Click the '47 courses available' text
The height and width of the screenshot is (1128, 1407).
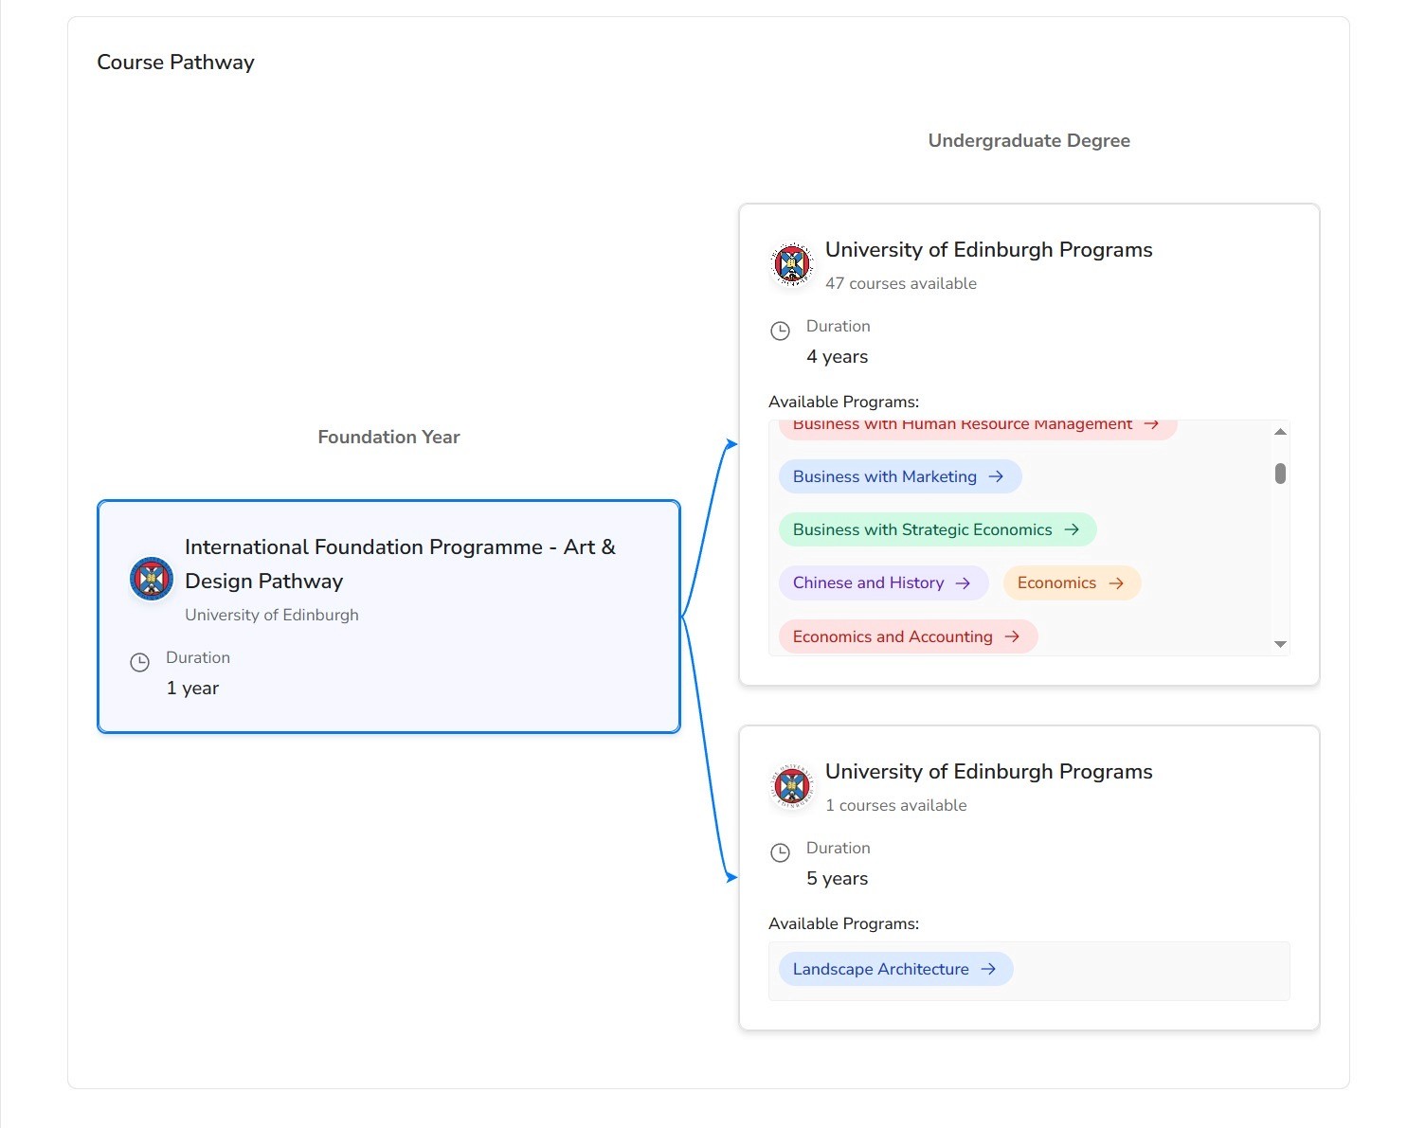pos(901,283)
